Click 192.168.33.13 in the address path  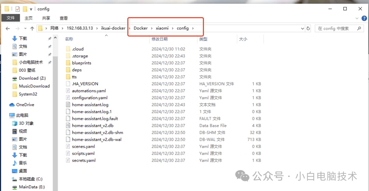pos(80,28)
